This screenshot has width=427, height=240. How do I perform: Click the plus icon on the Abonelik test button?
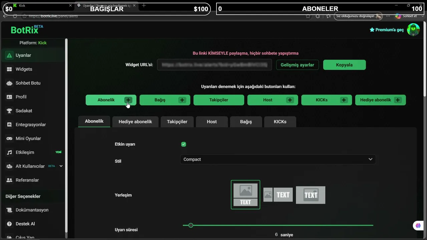coord(128,100)
